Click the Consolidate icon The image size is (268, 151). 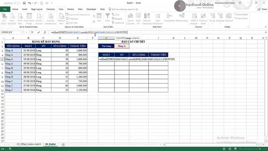(x=169, y=18)
